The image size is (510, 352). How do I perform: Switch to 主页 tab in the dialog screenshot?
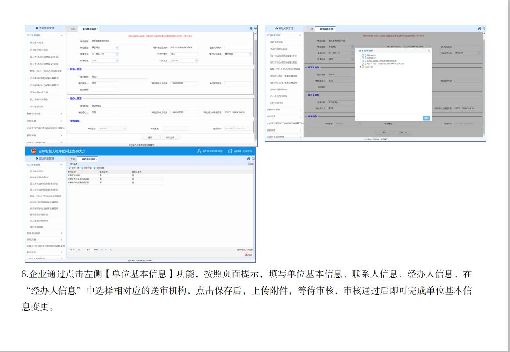[x=311, y=29]
